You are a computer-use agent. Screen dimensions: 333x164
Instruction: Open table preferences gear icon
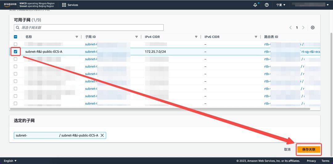point(313,27)
